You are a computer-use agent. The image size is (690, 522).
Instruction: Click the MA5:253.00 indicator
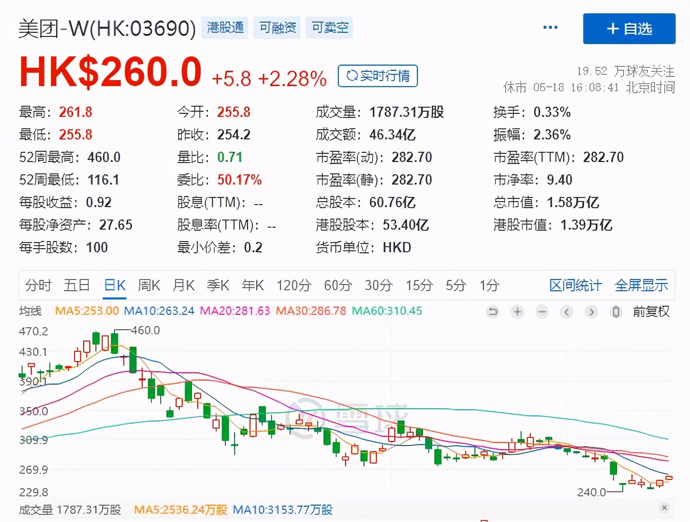pos(87,311)
